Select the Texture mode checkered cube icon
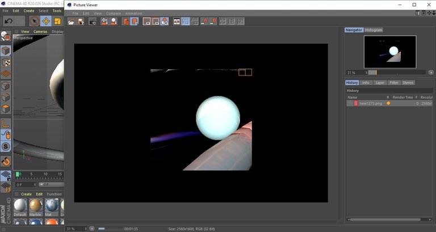The width and height of the screenshot is (436, 232). 6,62
